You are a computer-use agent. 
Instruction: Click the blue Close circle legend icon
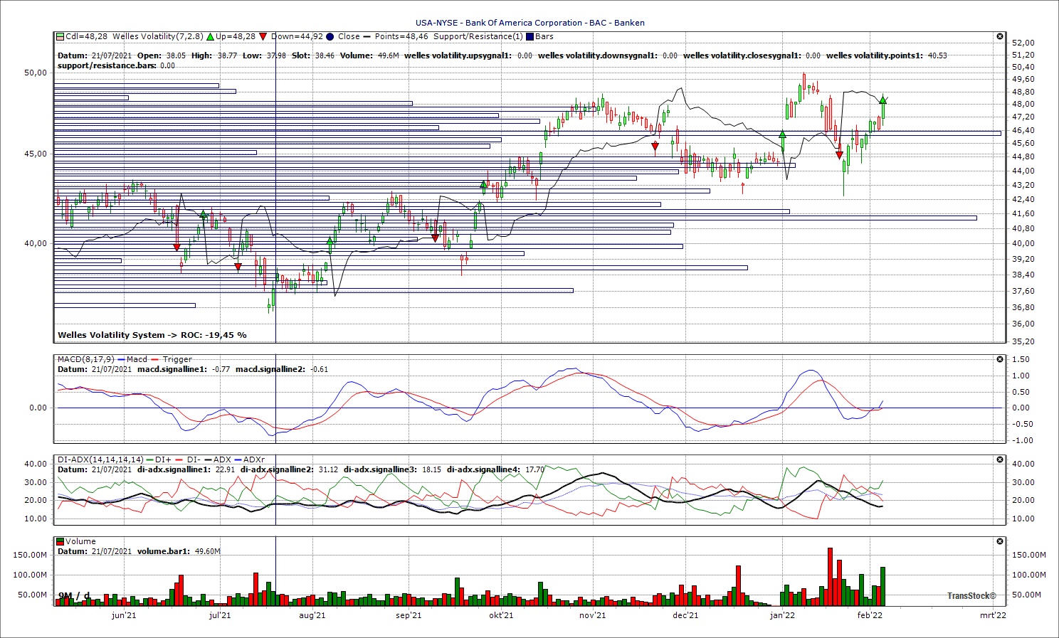click(x=330, y=36)
